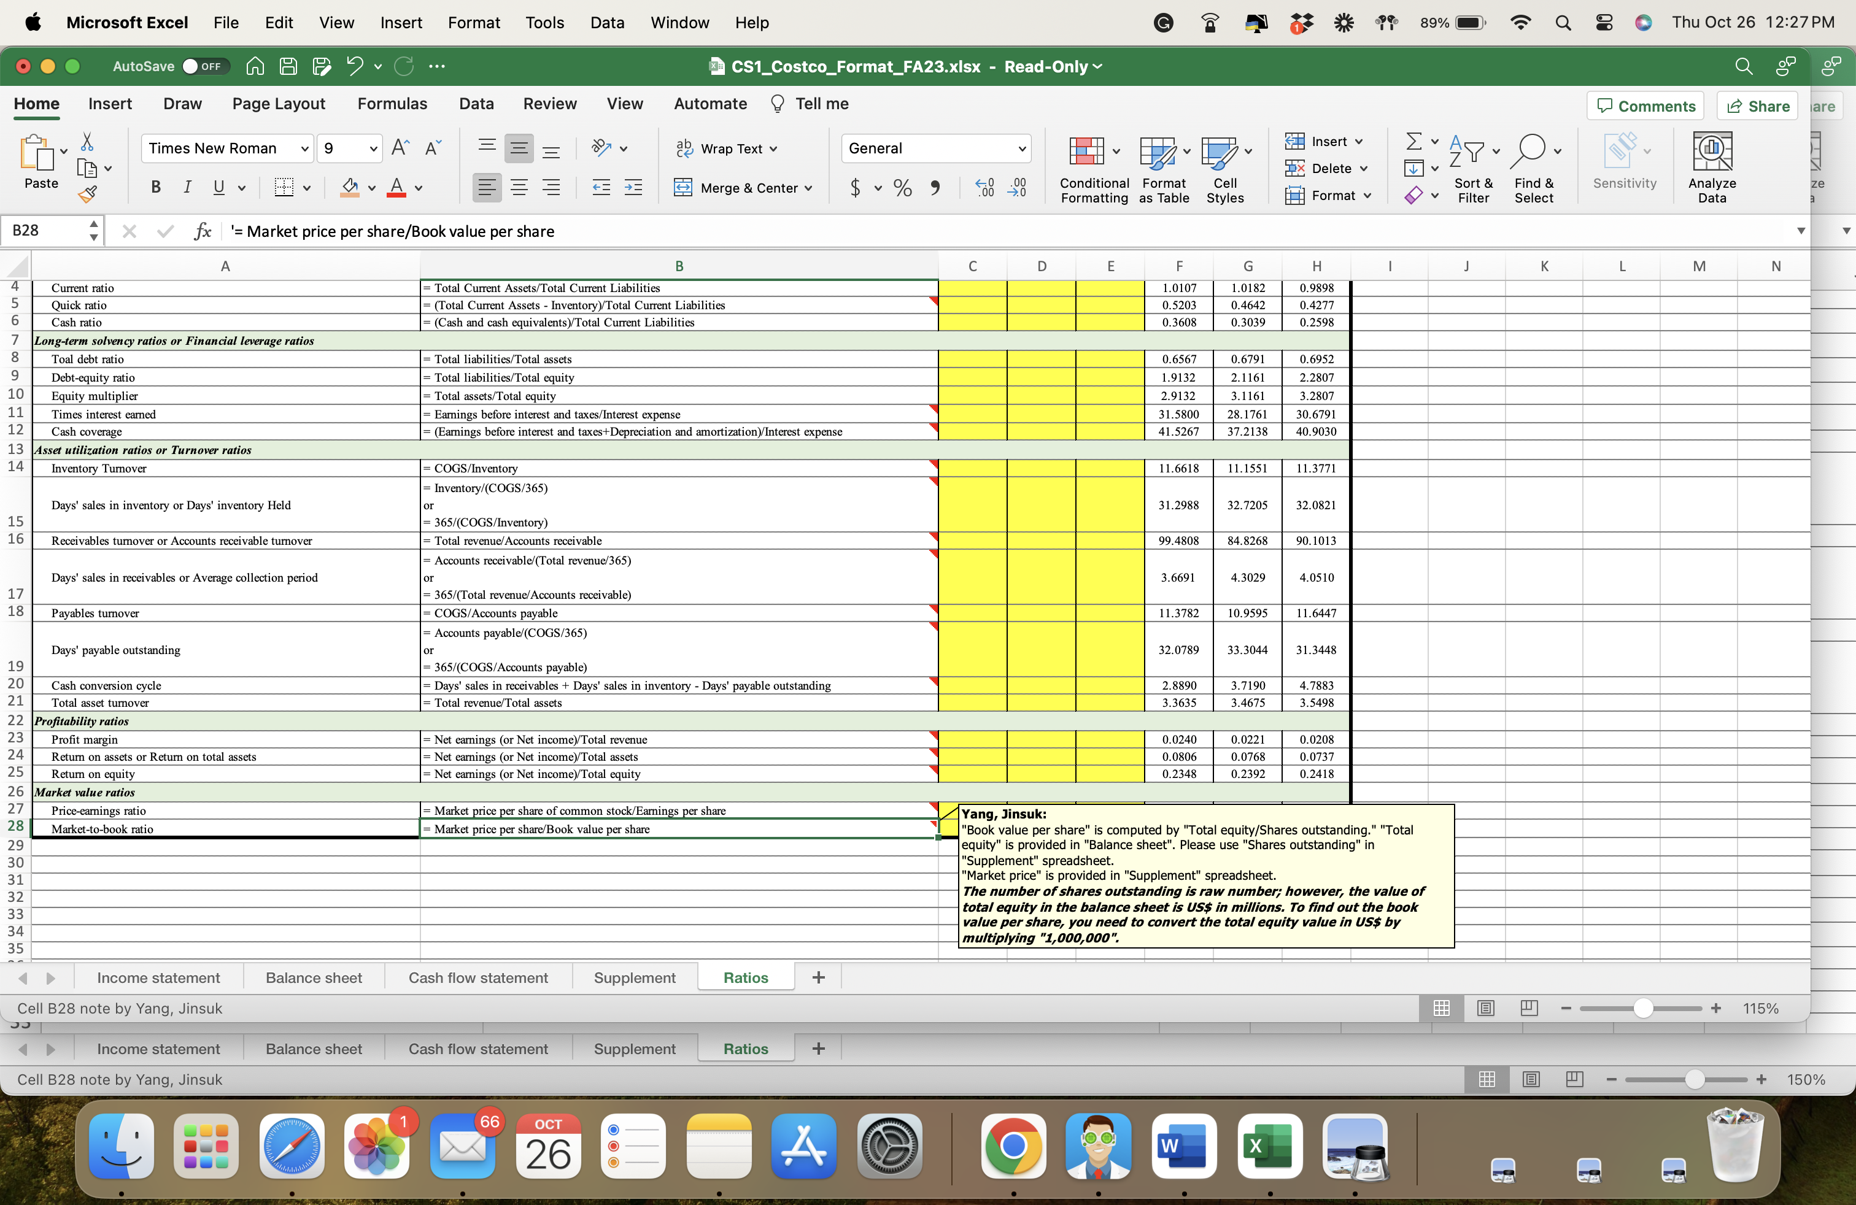Expand Merge & Center dropdown arrow
This screenshot has width=1856, height=1205.
point(808,188)
